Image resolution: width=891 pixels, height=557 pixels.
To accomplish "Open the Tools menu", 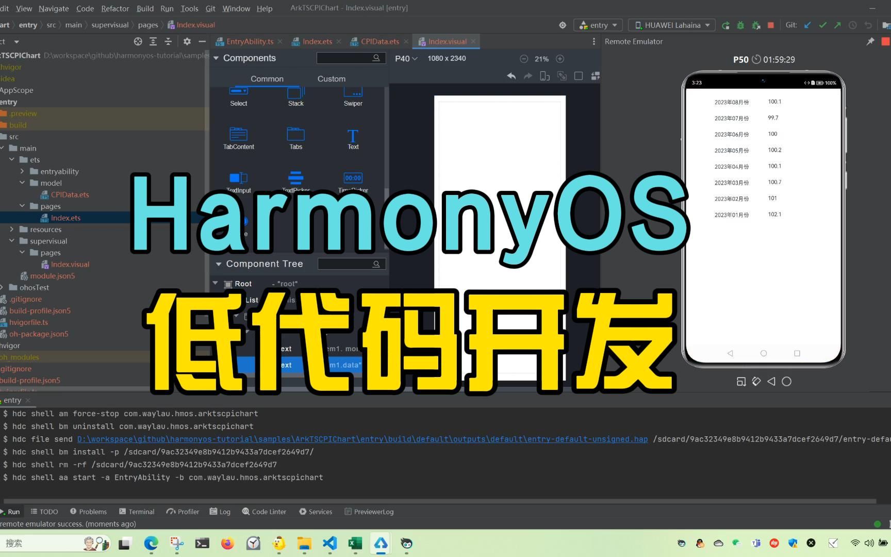I will pyautogui.click(x=189, y=8).
